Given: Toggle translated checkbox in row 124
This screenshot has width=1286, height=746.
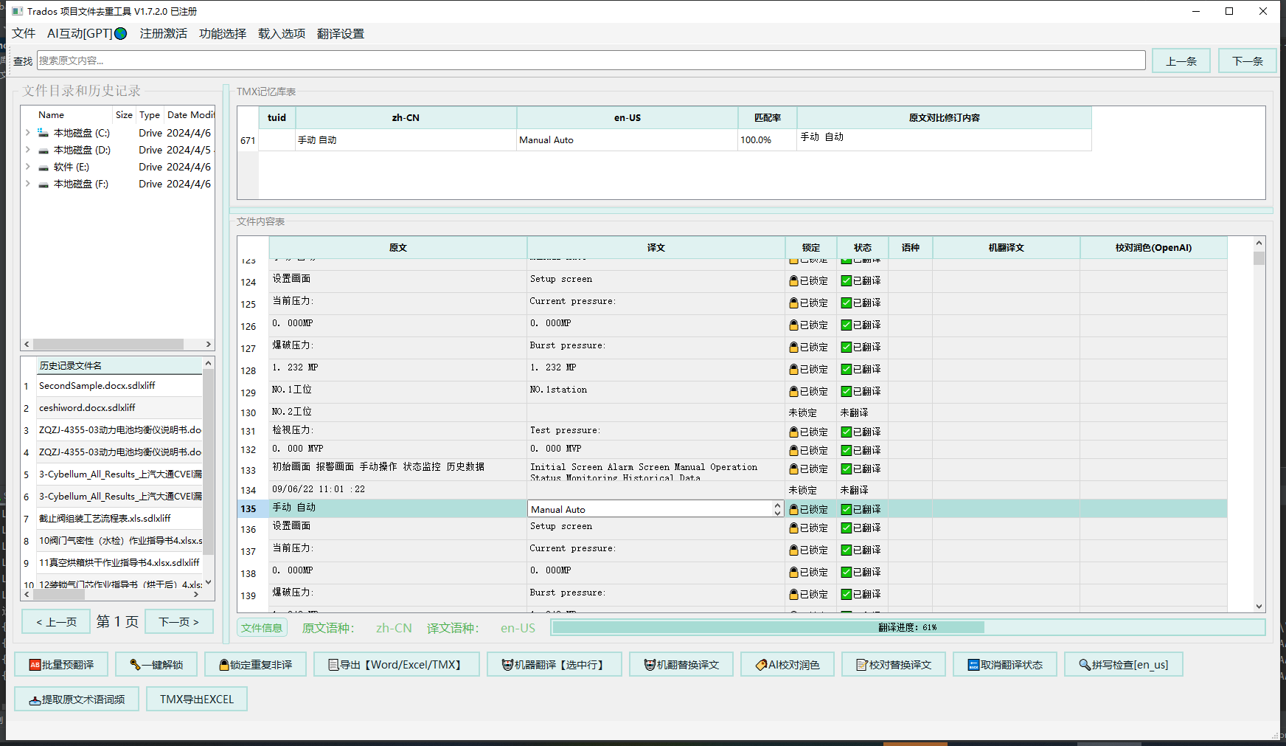Looking at the screenshot, I should point(847,280).
